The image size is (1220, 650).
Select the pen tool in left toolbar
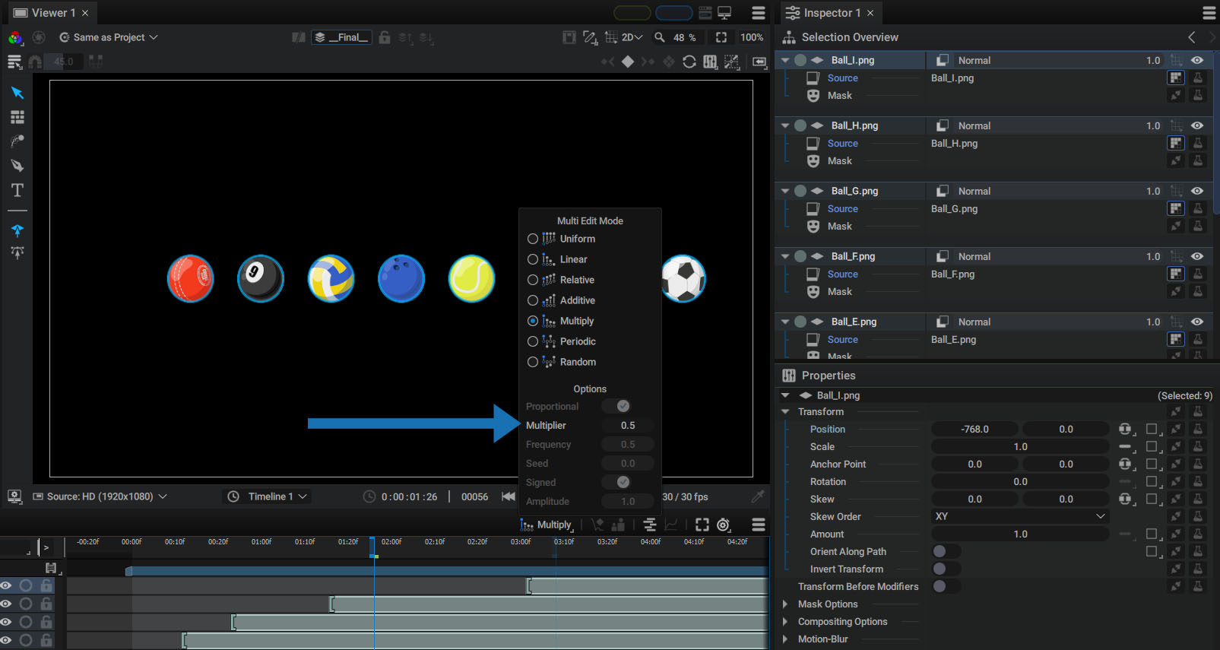[17, 166]
